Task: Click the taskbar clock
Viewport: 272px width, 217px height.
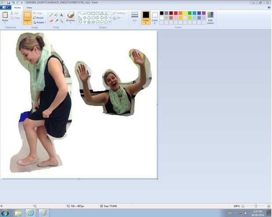Action: (258, 213)
